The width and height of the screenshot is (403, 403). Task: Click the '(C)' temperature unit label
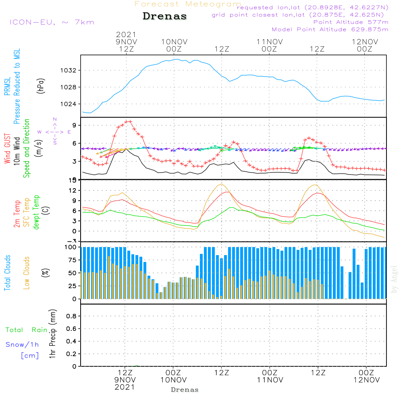click(46, 210)
